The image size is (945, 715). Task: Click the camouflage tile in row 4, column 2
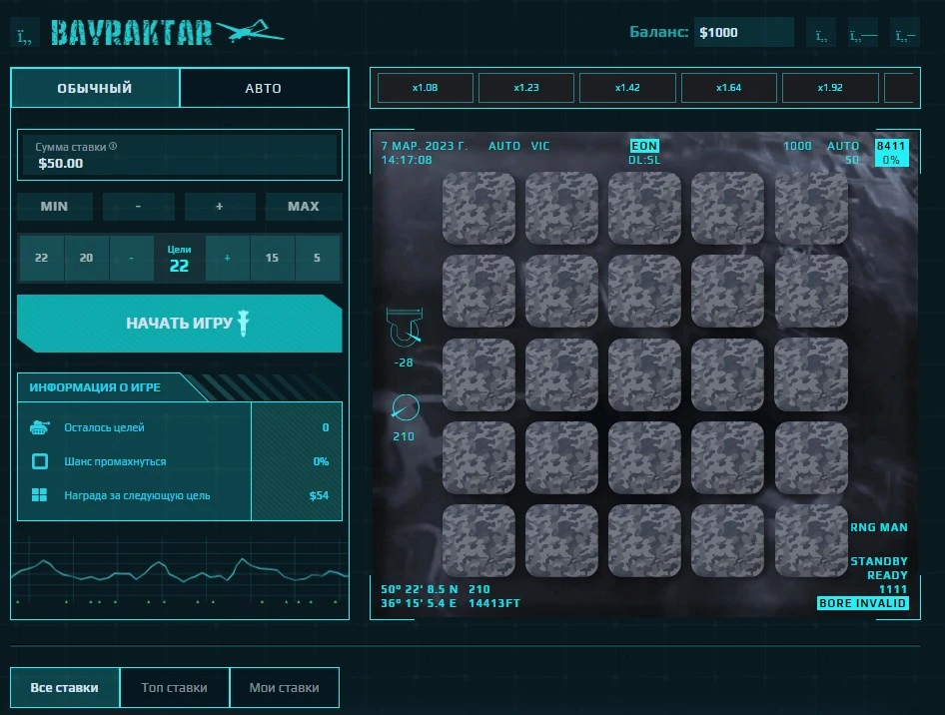(561, 457)
